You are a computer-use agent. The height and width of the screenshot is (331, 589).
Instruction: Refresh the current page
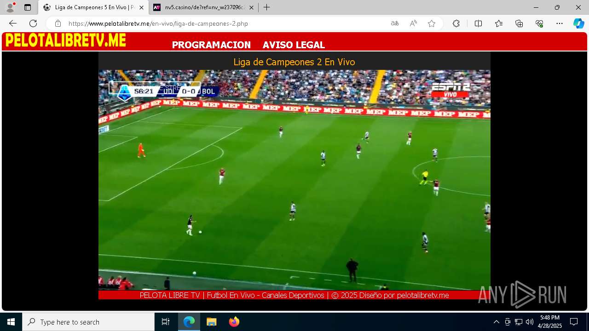(33, 23)
